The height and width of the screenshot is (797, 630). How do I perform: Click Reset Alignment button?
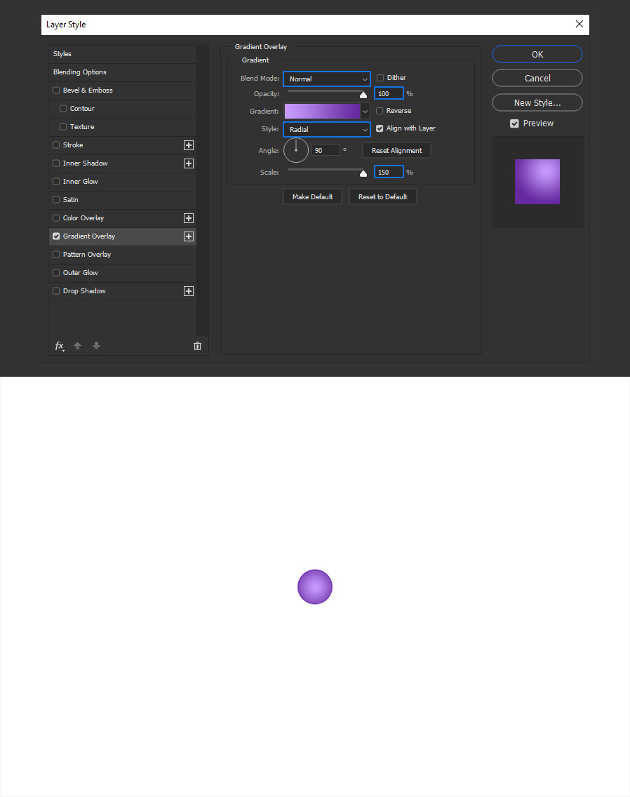point(396,150)
